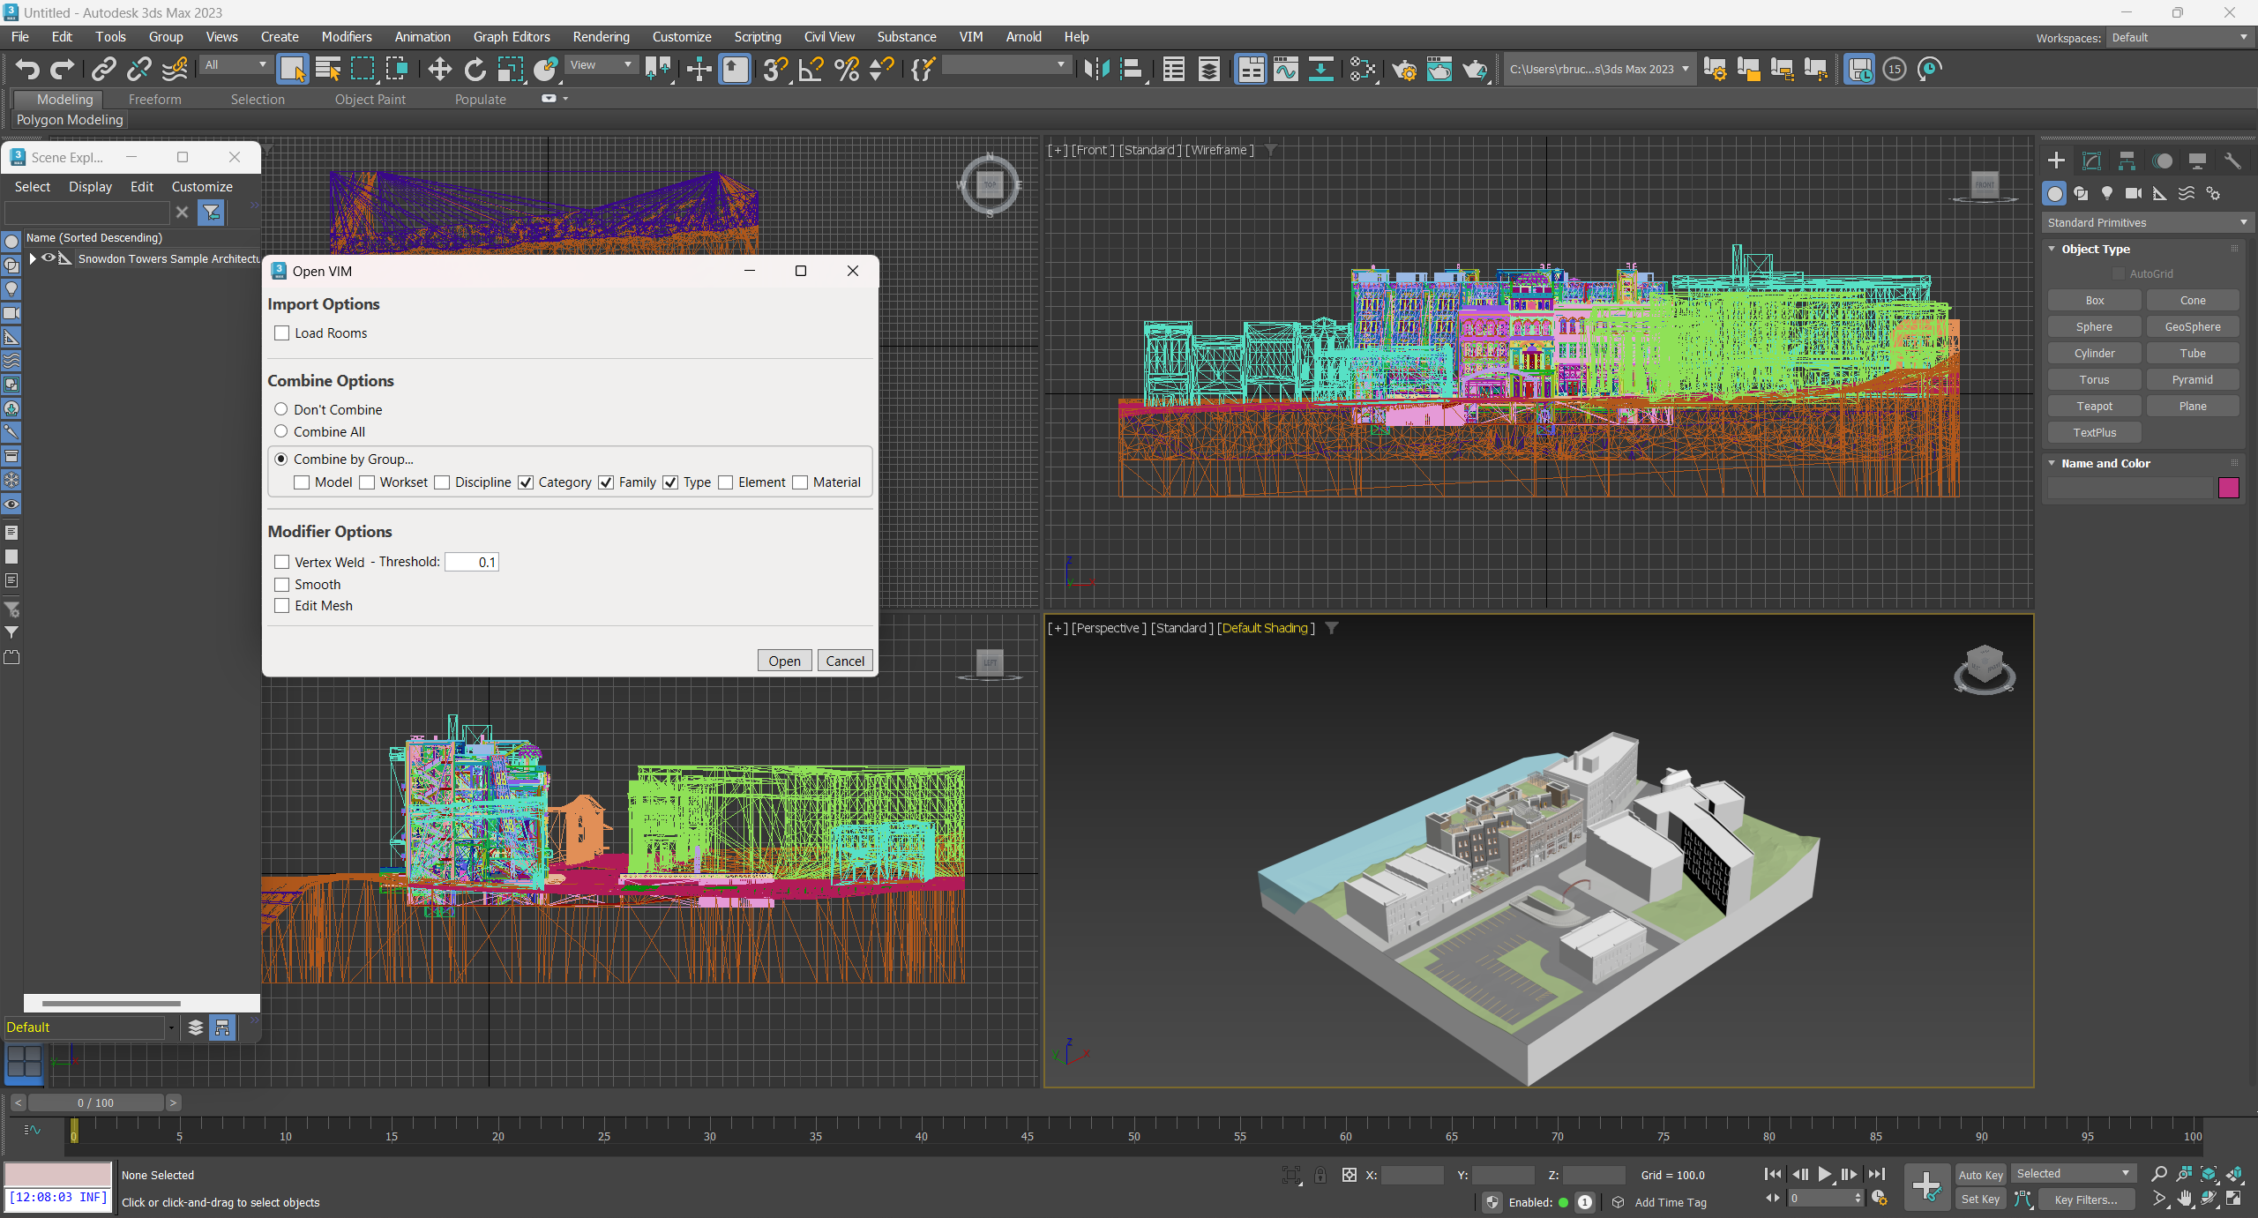Choose the Select and Rotate tool
Screen dimensions: 2258x1218
475,69
